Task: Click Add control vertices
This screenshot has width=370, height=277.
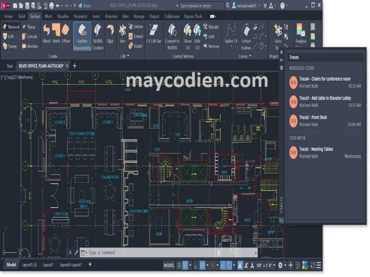Action: [x=209, y=37]
